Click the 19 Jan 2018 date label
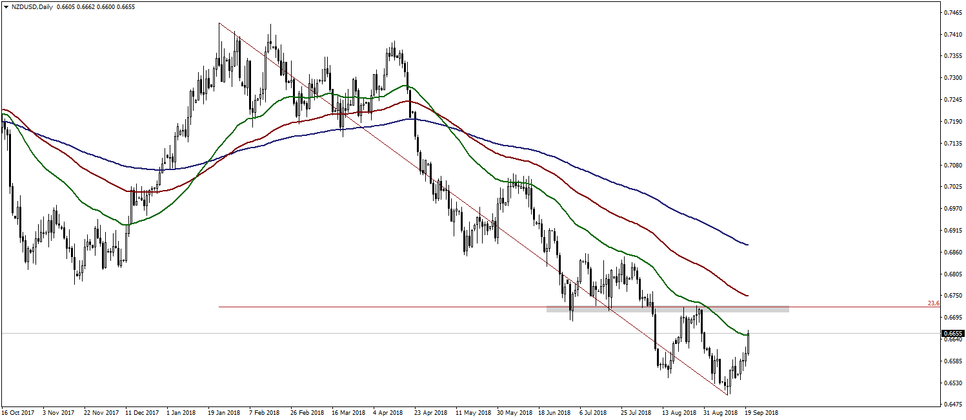This screenshot has width=966, height=420. (223, 413)
